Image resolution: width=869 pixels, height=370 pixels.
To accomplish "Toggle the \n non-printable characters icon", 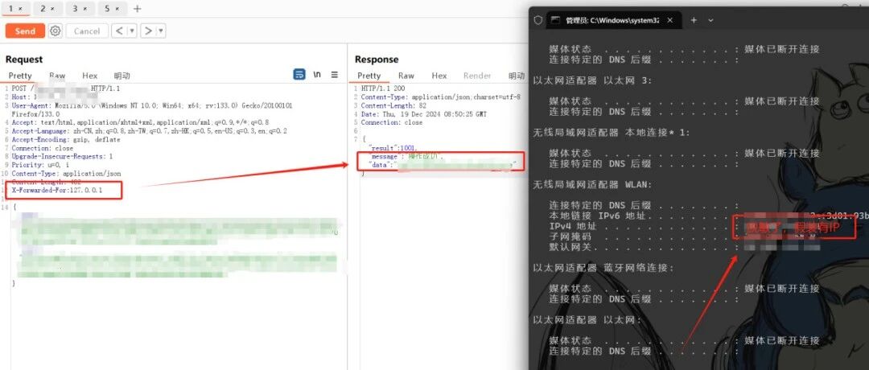I will (317, 75).
